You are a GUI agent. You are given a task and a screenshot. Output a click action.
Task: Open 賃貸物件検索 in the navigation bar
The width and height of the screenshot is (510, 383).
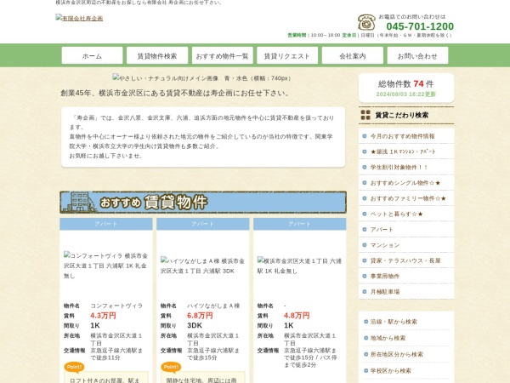[x=157, y=55]
